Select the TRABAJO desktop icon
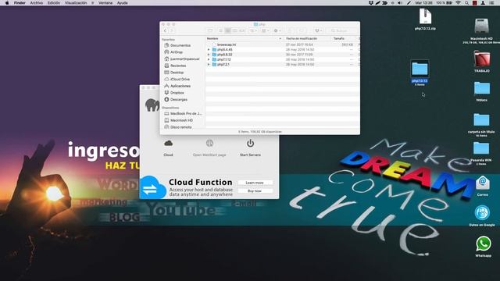Viewport: 500px width, 281px height. point(482,61)
